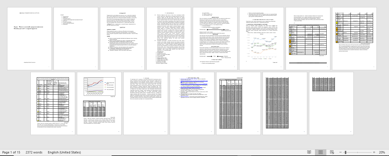Screen dimensions: 389x156
Task: Click the zoom in plus button
Action: click(x=374, y=152)
